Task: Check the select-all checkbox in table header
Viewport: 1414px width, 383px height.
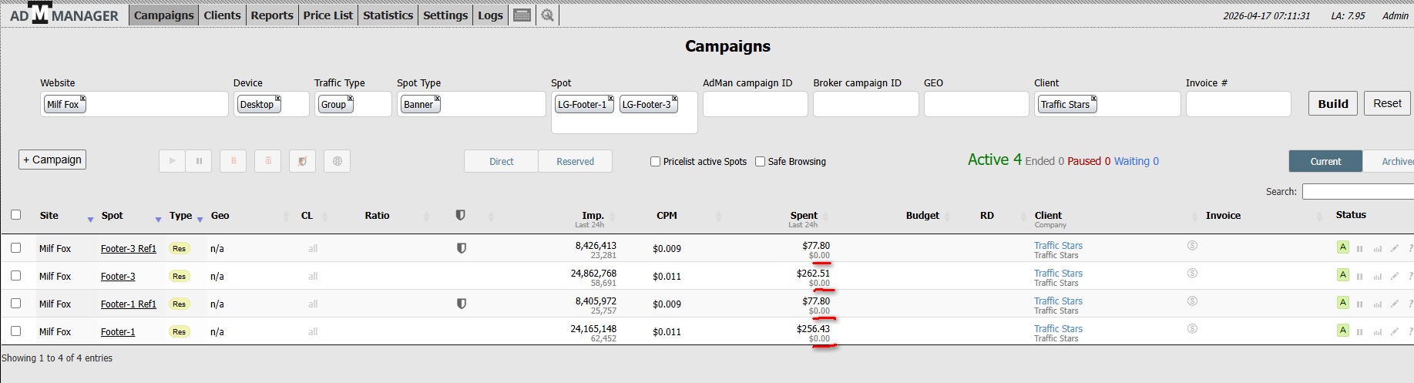Action: click(x=16, y=215)
